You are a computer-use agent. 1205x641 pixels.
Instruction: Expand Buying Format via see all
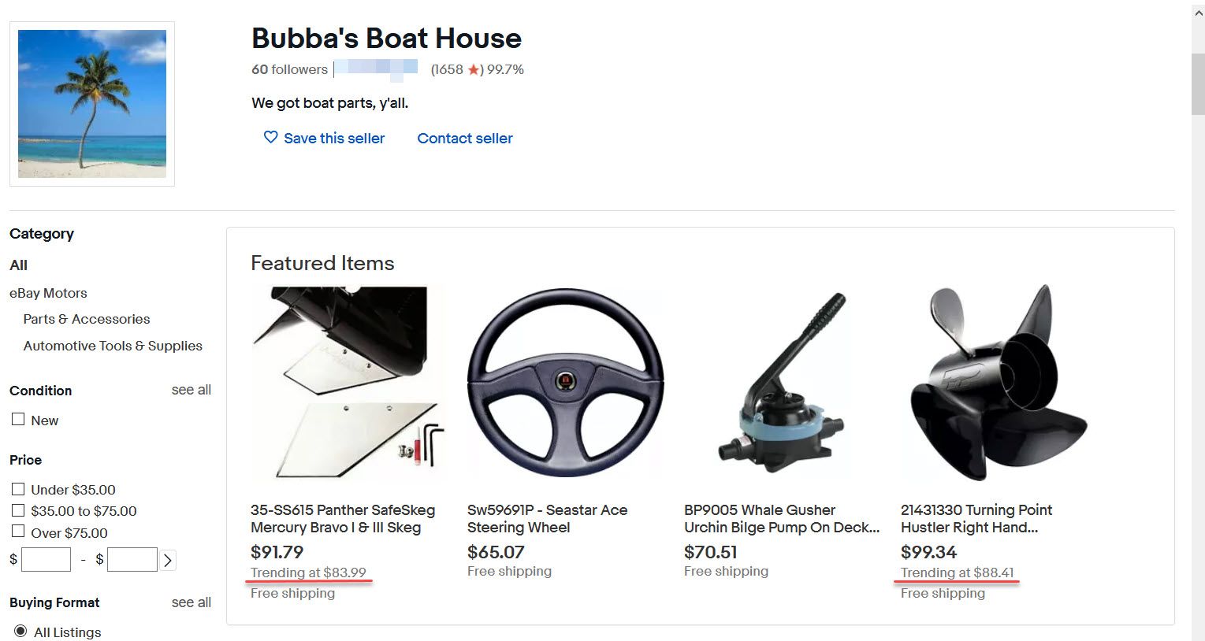[191, 602]
